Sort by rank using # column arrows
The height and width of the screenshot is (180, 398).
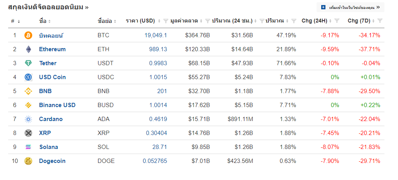click(x=19, y=21)
